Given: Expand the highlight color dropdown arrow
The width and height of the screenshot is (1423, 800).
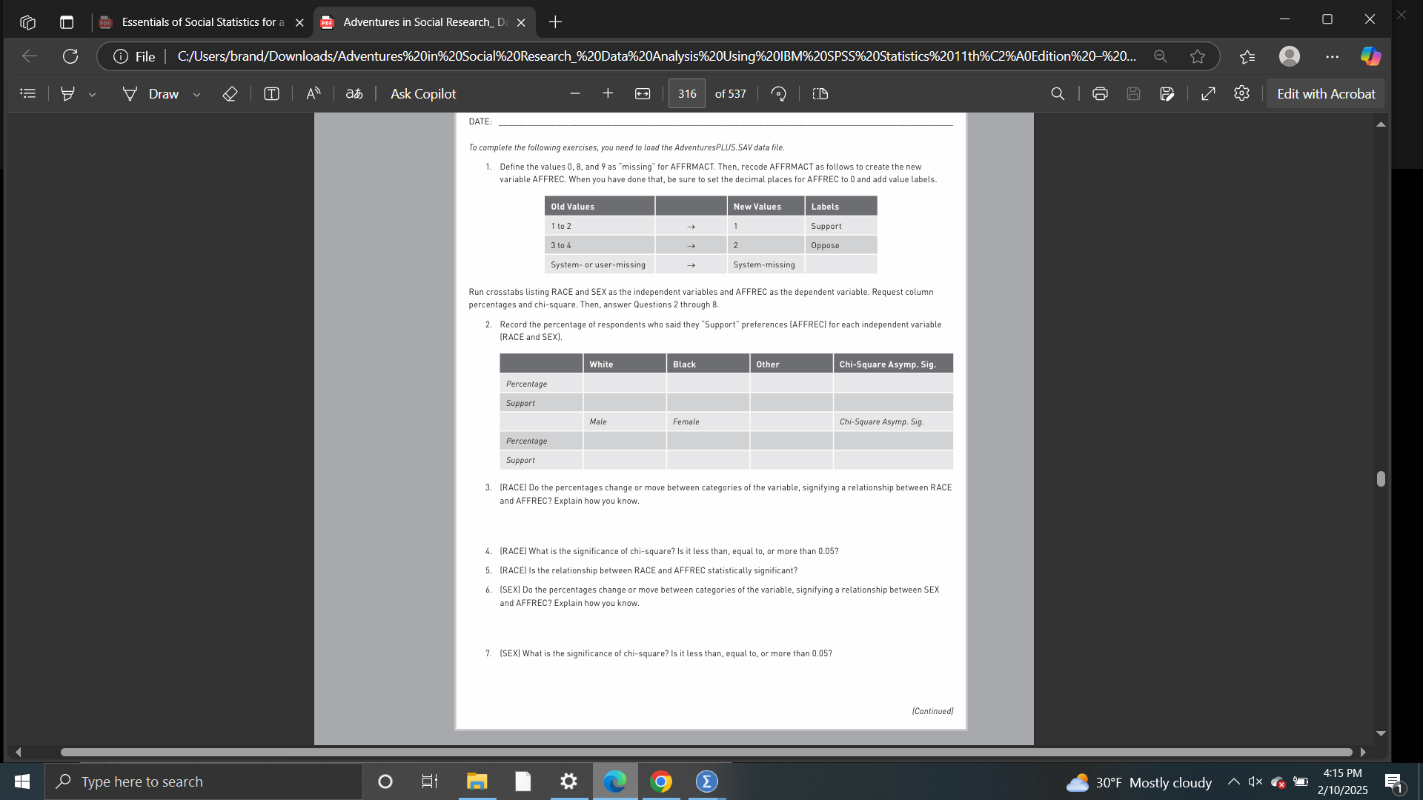Looking at the screenshot, I should [92, 95].
